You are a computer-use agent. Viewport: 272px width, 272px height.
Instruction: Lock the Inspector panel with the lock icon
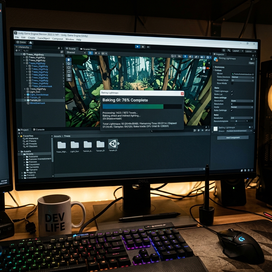[253, 56]
